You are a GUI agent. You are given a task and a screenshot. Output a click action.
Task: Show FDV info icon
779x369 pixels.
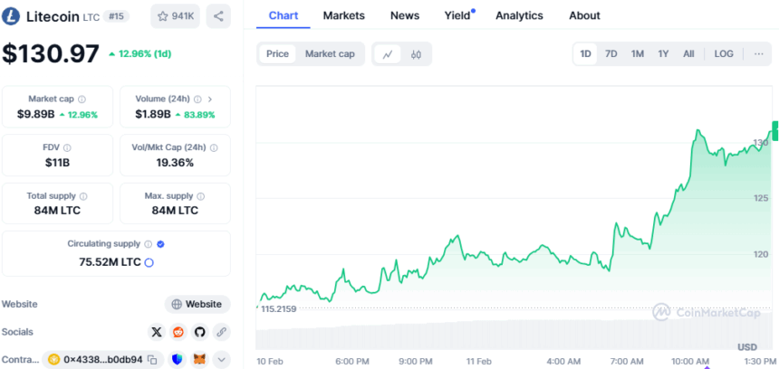(x=67, y=147)
